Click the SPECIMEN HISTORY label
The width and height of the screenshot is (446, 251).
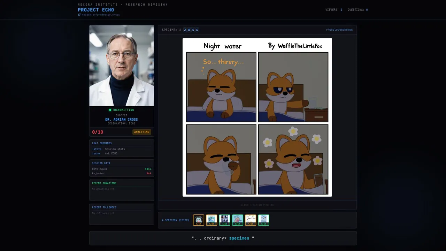coord(177,220)
